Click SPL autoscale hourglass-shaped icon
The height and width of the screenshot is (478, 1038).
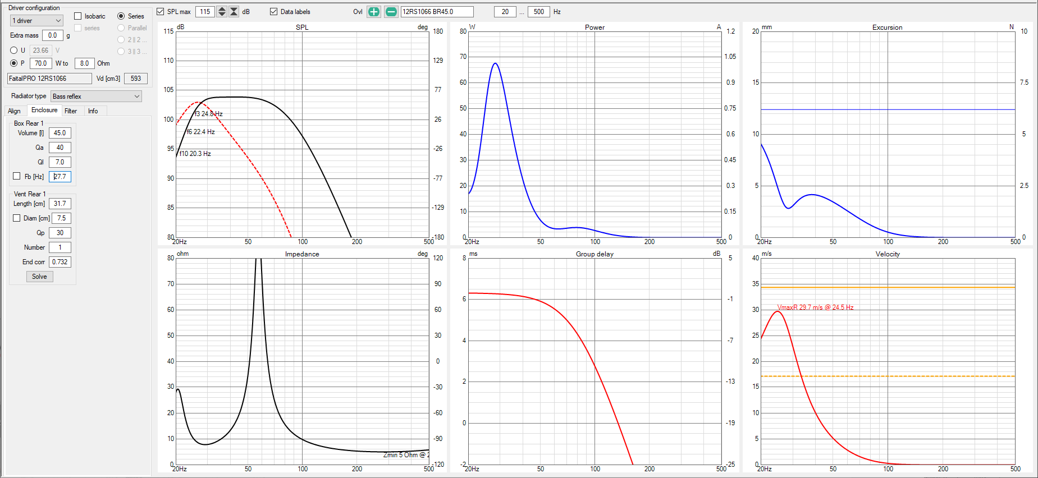click(234, 12)
